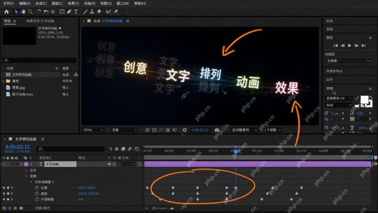Image resolution: width=378 pixels, height=213 pixels.
Task: Select the Roto Brush tool
Action: [x=109, y=12]
